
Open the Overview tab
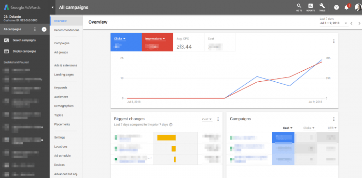tap(60, 21)
